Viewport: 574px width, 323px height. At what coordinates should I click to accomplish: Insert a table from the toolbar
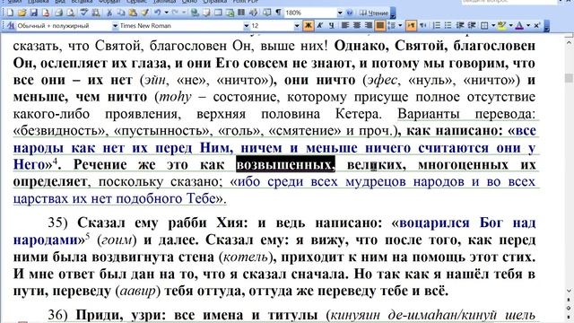[x=218, y=13]
